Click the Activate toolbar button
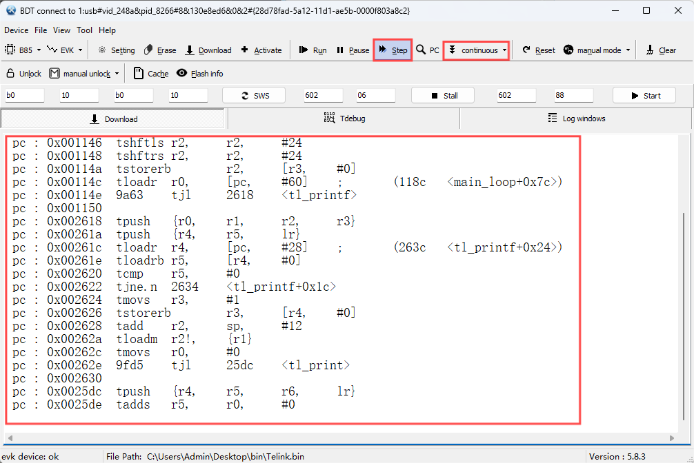Image resolution: width=694 pixels, height=463 pixels. 261,50
